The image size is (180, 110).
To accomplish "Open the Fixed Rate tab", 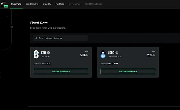I will point(16,4).
